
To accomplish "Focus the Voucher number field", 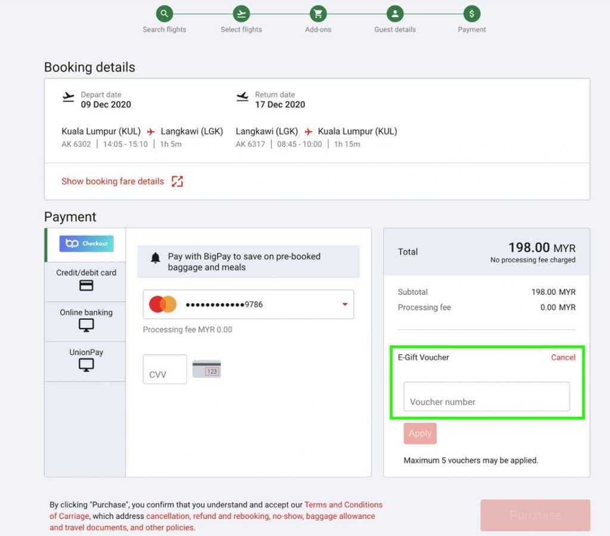I will pos(486,397).
